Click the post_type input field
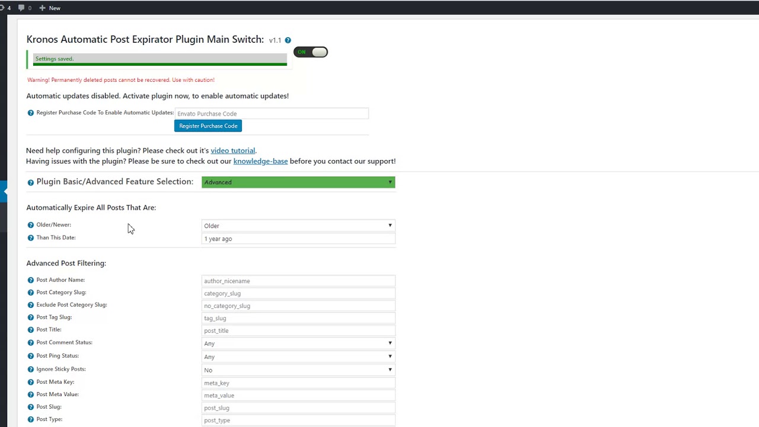 click(x=298, y=420)
